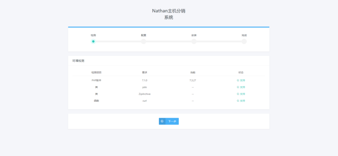Image resolution: width=338 pixels, height=156 pixels.
Task: Click the ZipArchive requirement cell
Action: [145, 94]
